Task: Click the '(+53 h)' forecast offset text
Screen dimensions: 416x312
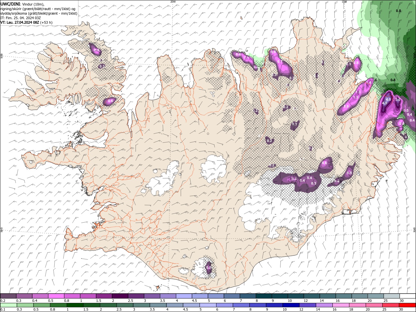Action: click(46, 22)
